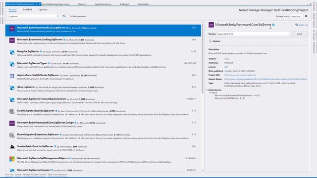Open the BusTicketBookingProject.csproj tab
317x178 pixels.
[56, 4]
